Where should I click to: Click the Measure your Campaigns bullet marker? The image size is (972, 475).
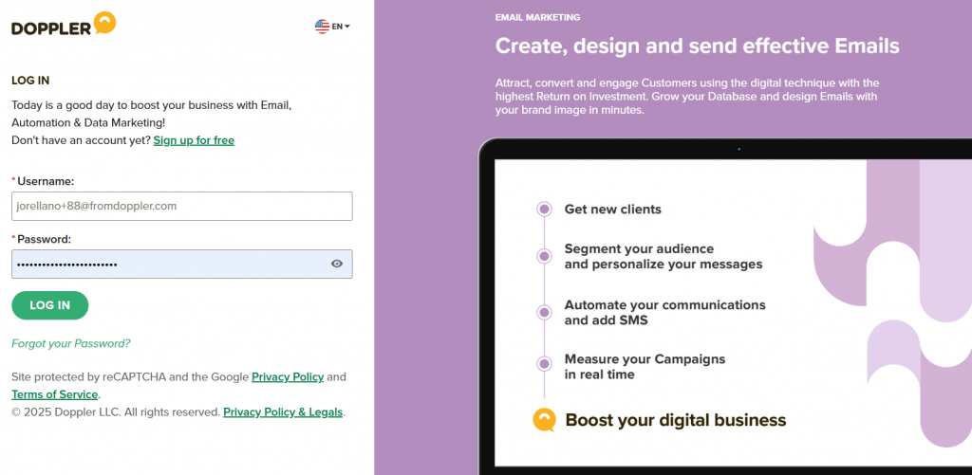544,364
